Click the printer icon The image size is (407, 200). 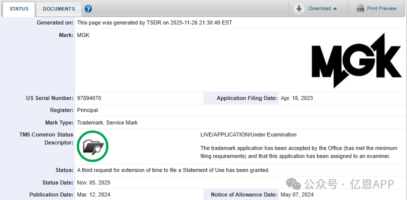[x=360, y=8]
